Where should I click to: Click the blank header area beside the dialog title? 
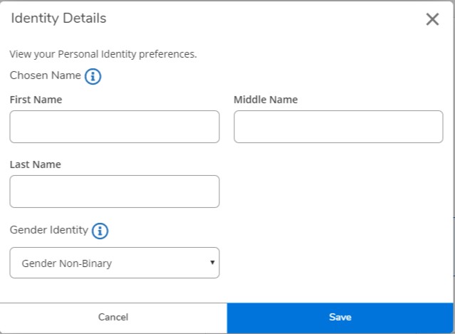pos(263,19)
